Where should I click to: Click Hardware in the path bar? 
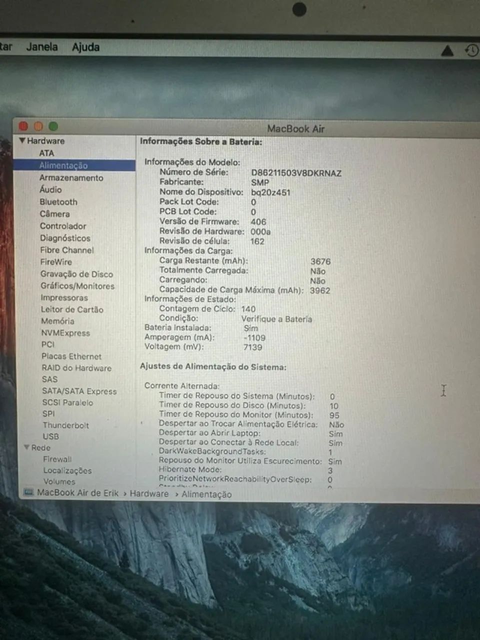(x=149, y=493)
